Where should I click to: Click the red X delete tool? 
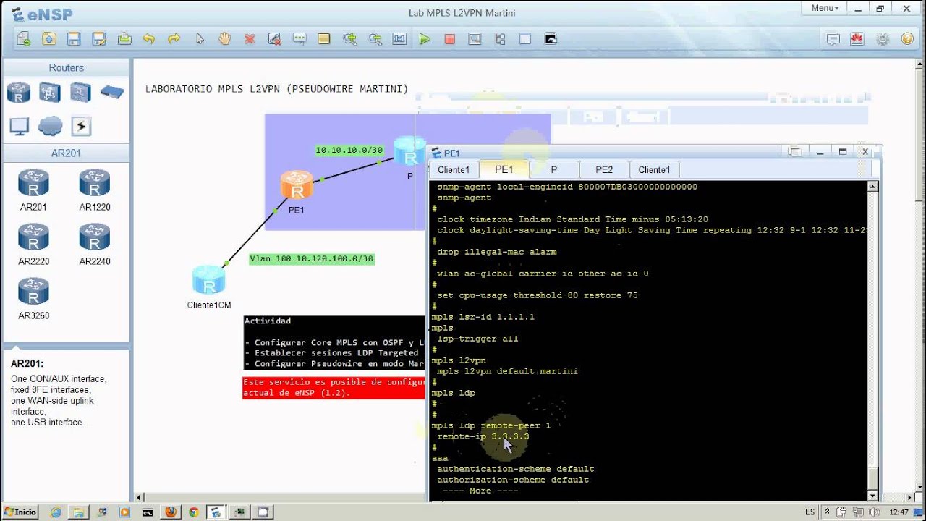(x=250, y=39)
